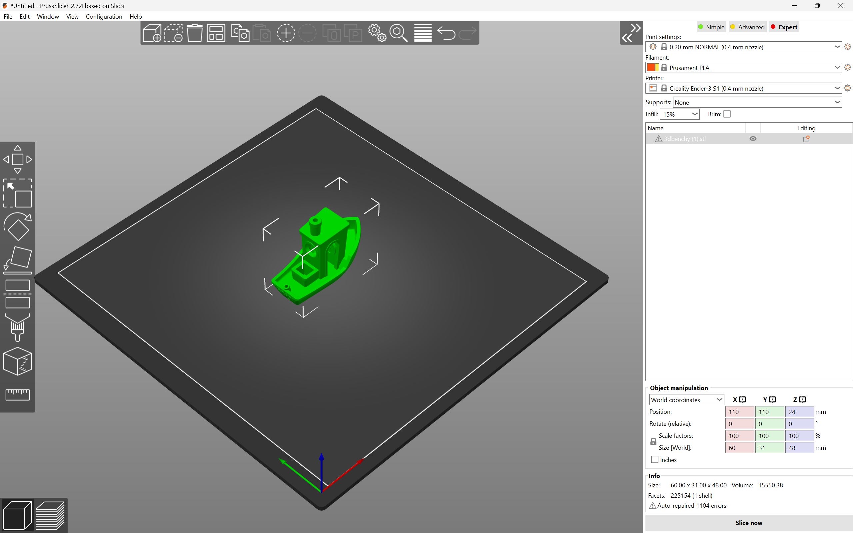Open the Supports dropdown
The height and width of the screenshot is (533, 853).
pos(757,102)
